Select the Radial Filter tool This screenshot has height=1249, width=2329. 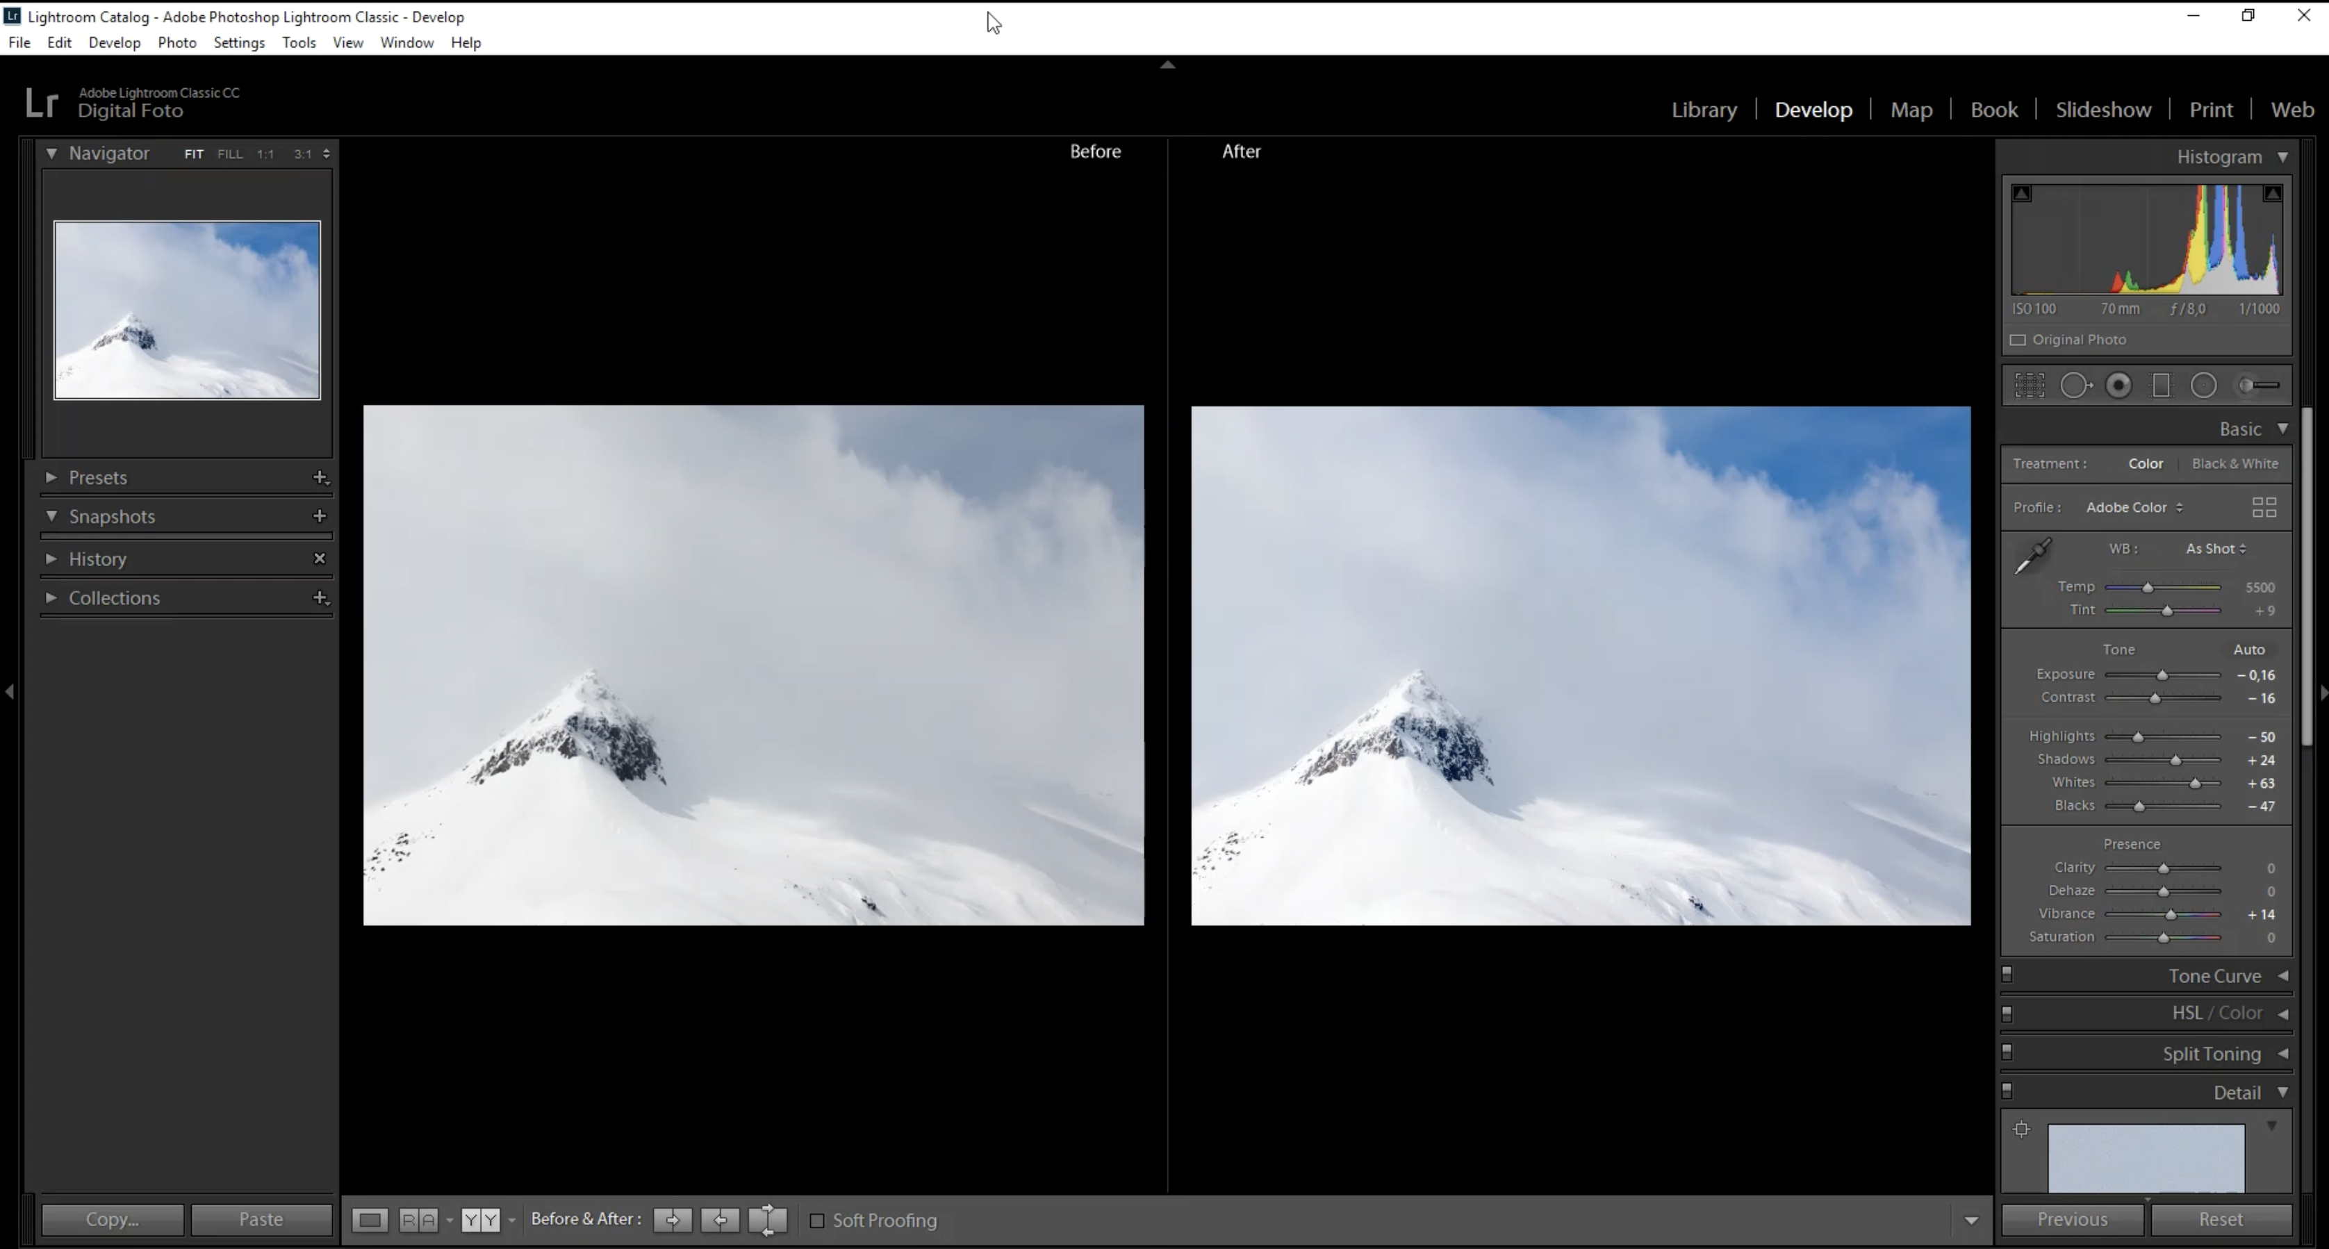click(x=2203, y=386)
